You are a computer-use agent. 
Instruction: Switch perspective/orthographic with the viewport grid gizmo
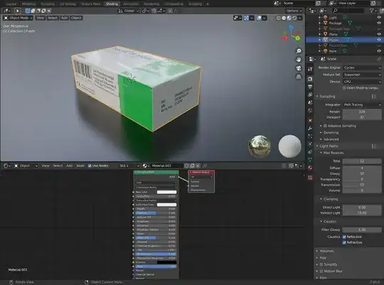tap(299, 77)
